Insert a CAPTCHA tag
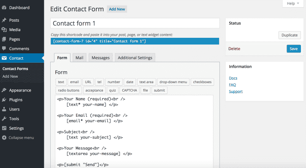The image size is (306, 168). pyautogui.click(x=130, y=90)
